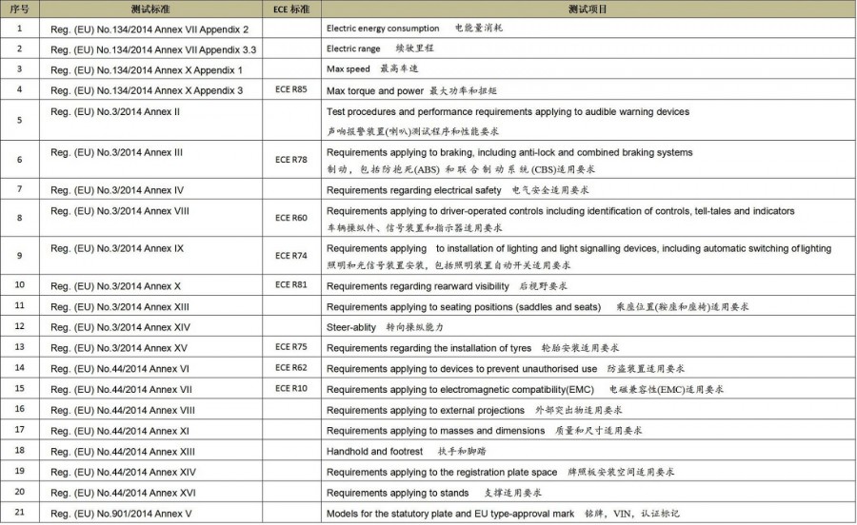Click text about the registration plate space
The width and height of the screenshot is (857, 525).
(x=442, y=473)
